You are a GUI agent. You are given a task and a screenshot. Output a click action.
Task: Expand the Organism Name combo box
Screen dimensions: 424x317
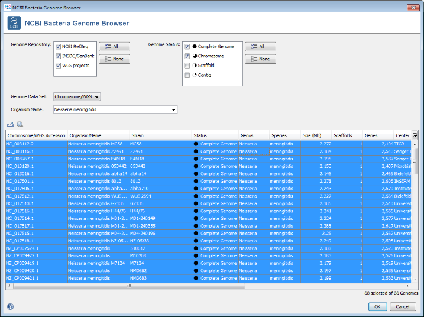pyautogui.click(x=174, y=109)
